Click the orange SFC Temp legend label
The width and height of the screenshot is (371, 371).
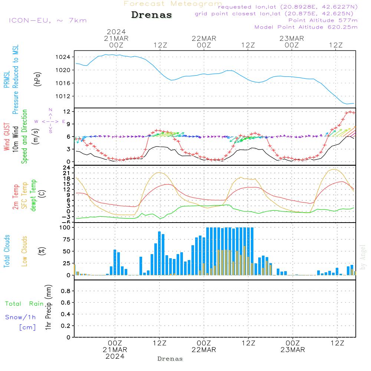pos(24,196)
